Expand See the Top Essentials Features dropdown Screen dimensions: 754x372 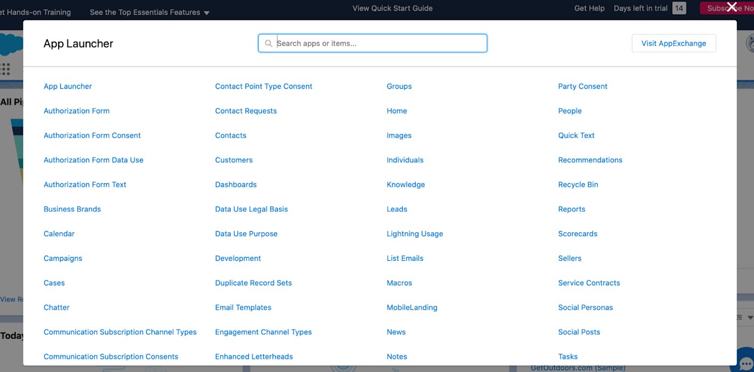click(x=150, y=12)
